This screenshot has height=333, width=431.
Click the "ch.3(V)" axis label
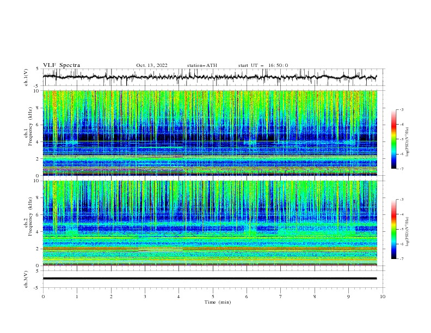(x=26, y=279)
